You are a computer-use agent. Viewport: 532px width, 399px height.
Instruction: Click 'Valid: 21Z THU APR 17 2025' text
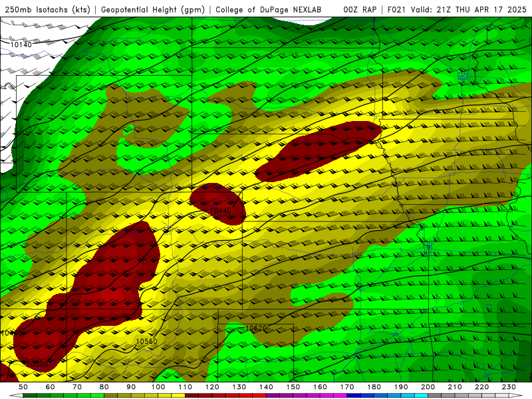[x=468, y=9]
